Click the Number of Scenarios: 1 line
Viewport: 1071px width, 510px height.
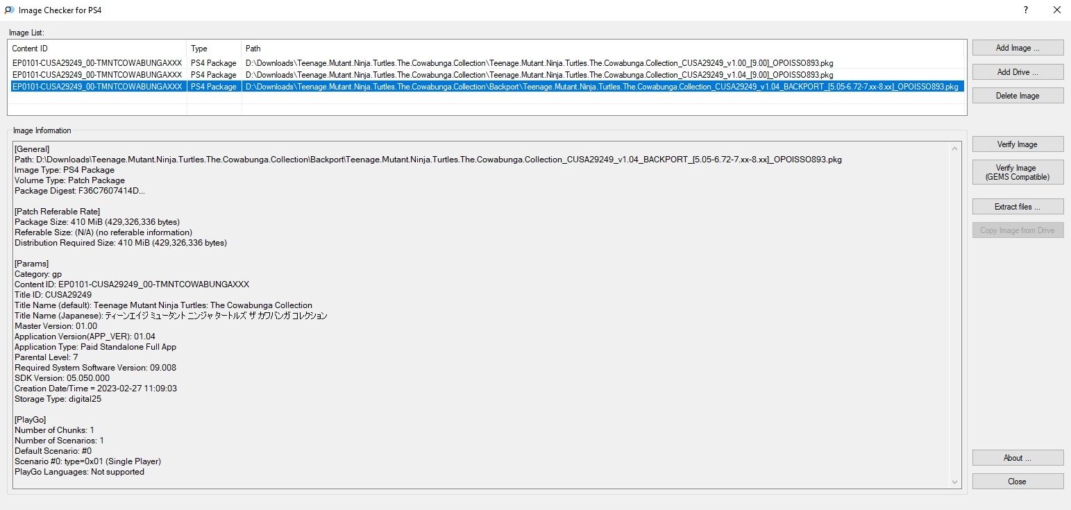(x=60, y=440)
